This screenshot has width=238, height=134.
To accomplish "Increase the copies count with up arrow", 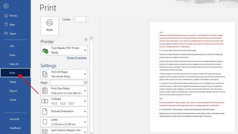I will pos(86,18).
